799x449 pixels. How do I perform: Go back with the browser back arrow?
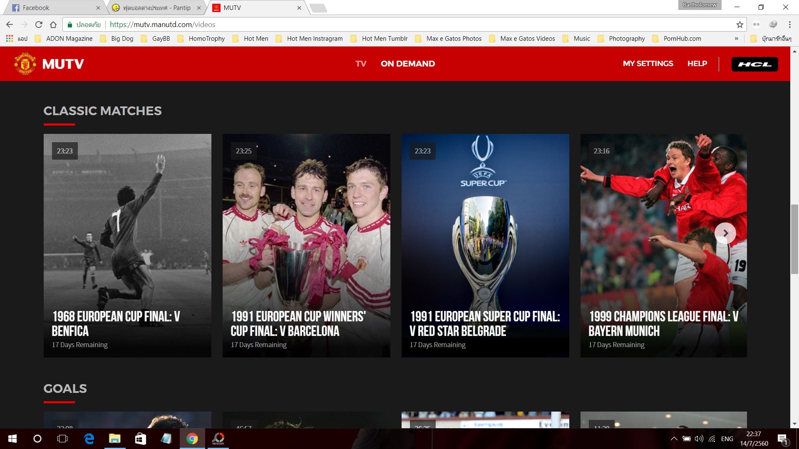coord(10,25)
